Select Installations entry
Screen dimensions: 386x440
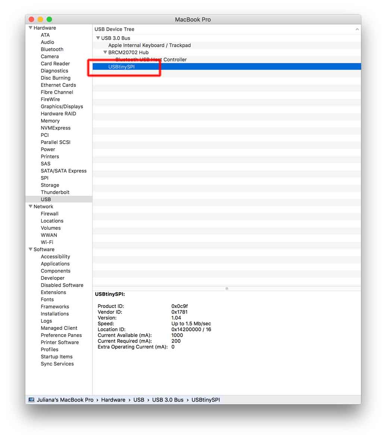pos(55,314)
